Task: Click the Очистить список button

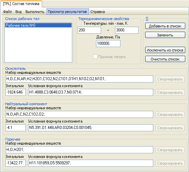Action: 165,59
